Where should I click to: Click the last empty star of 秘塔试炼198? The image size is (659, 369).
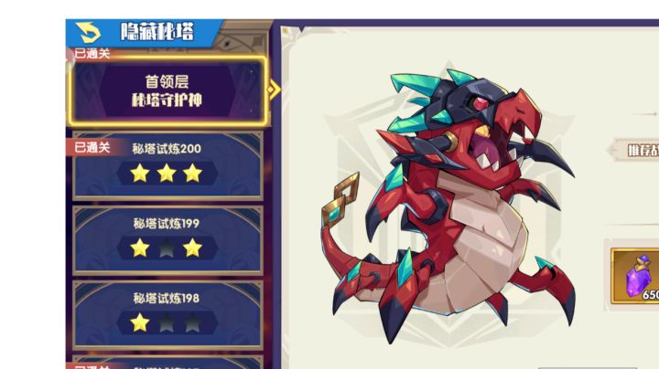193,323
